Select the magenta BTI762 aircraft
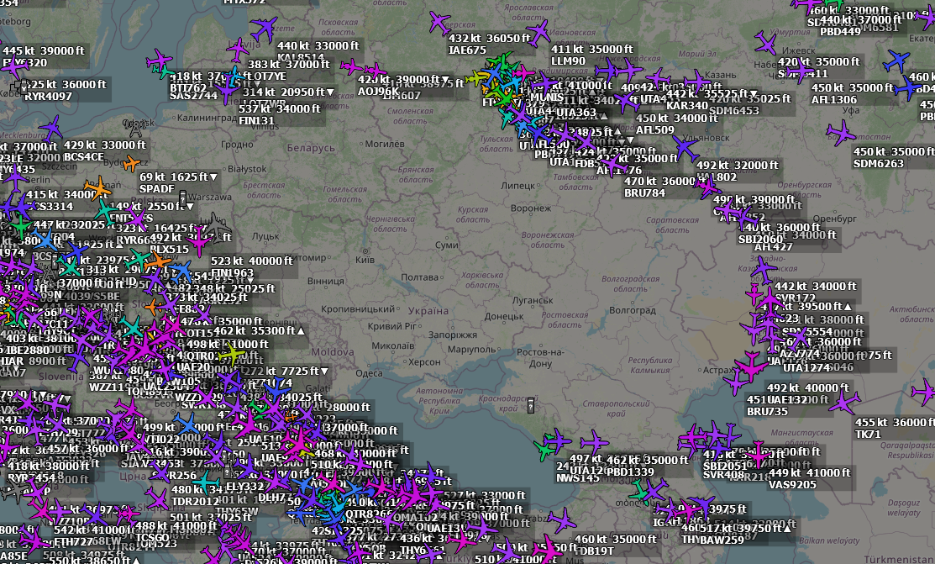The image size is (935, 564). point(160,61)
